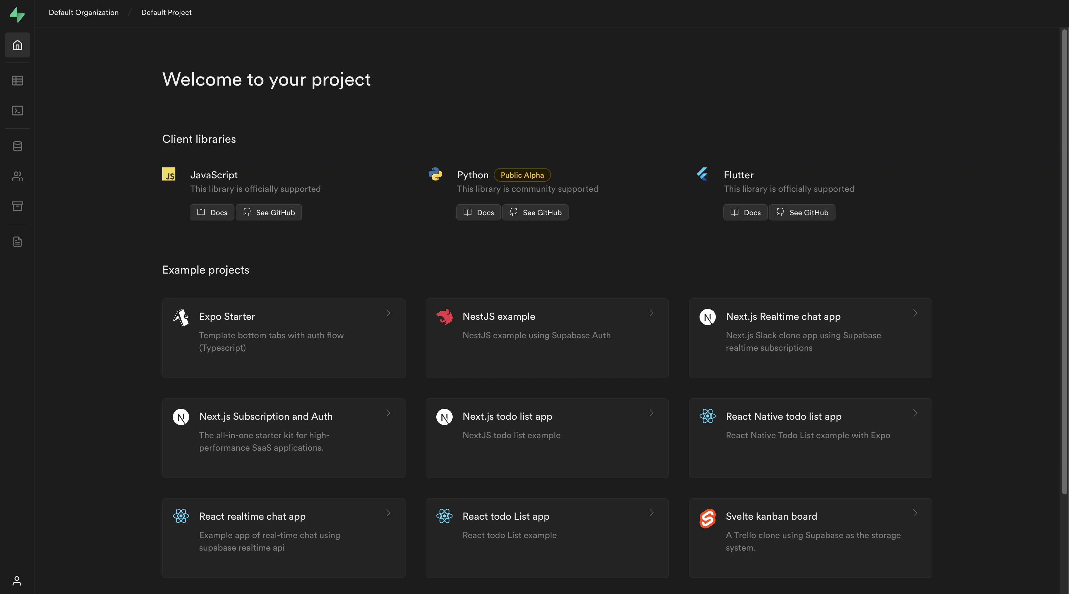
Task: Click the JavaScript JS logo icon
Action: click(169, 174)
